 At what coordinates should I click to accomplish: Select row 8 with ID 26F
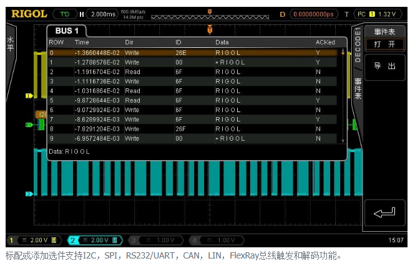[x=193, y=129]
